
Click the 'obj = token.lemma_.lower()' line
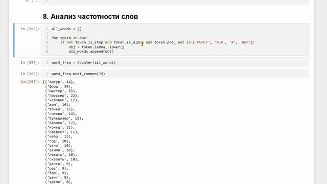tap(97, 47)
